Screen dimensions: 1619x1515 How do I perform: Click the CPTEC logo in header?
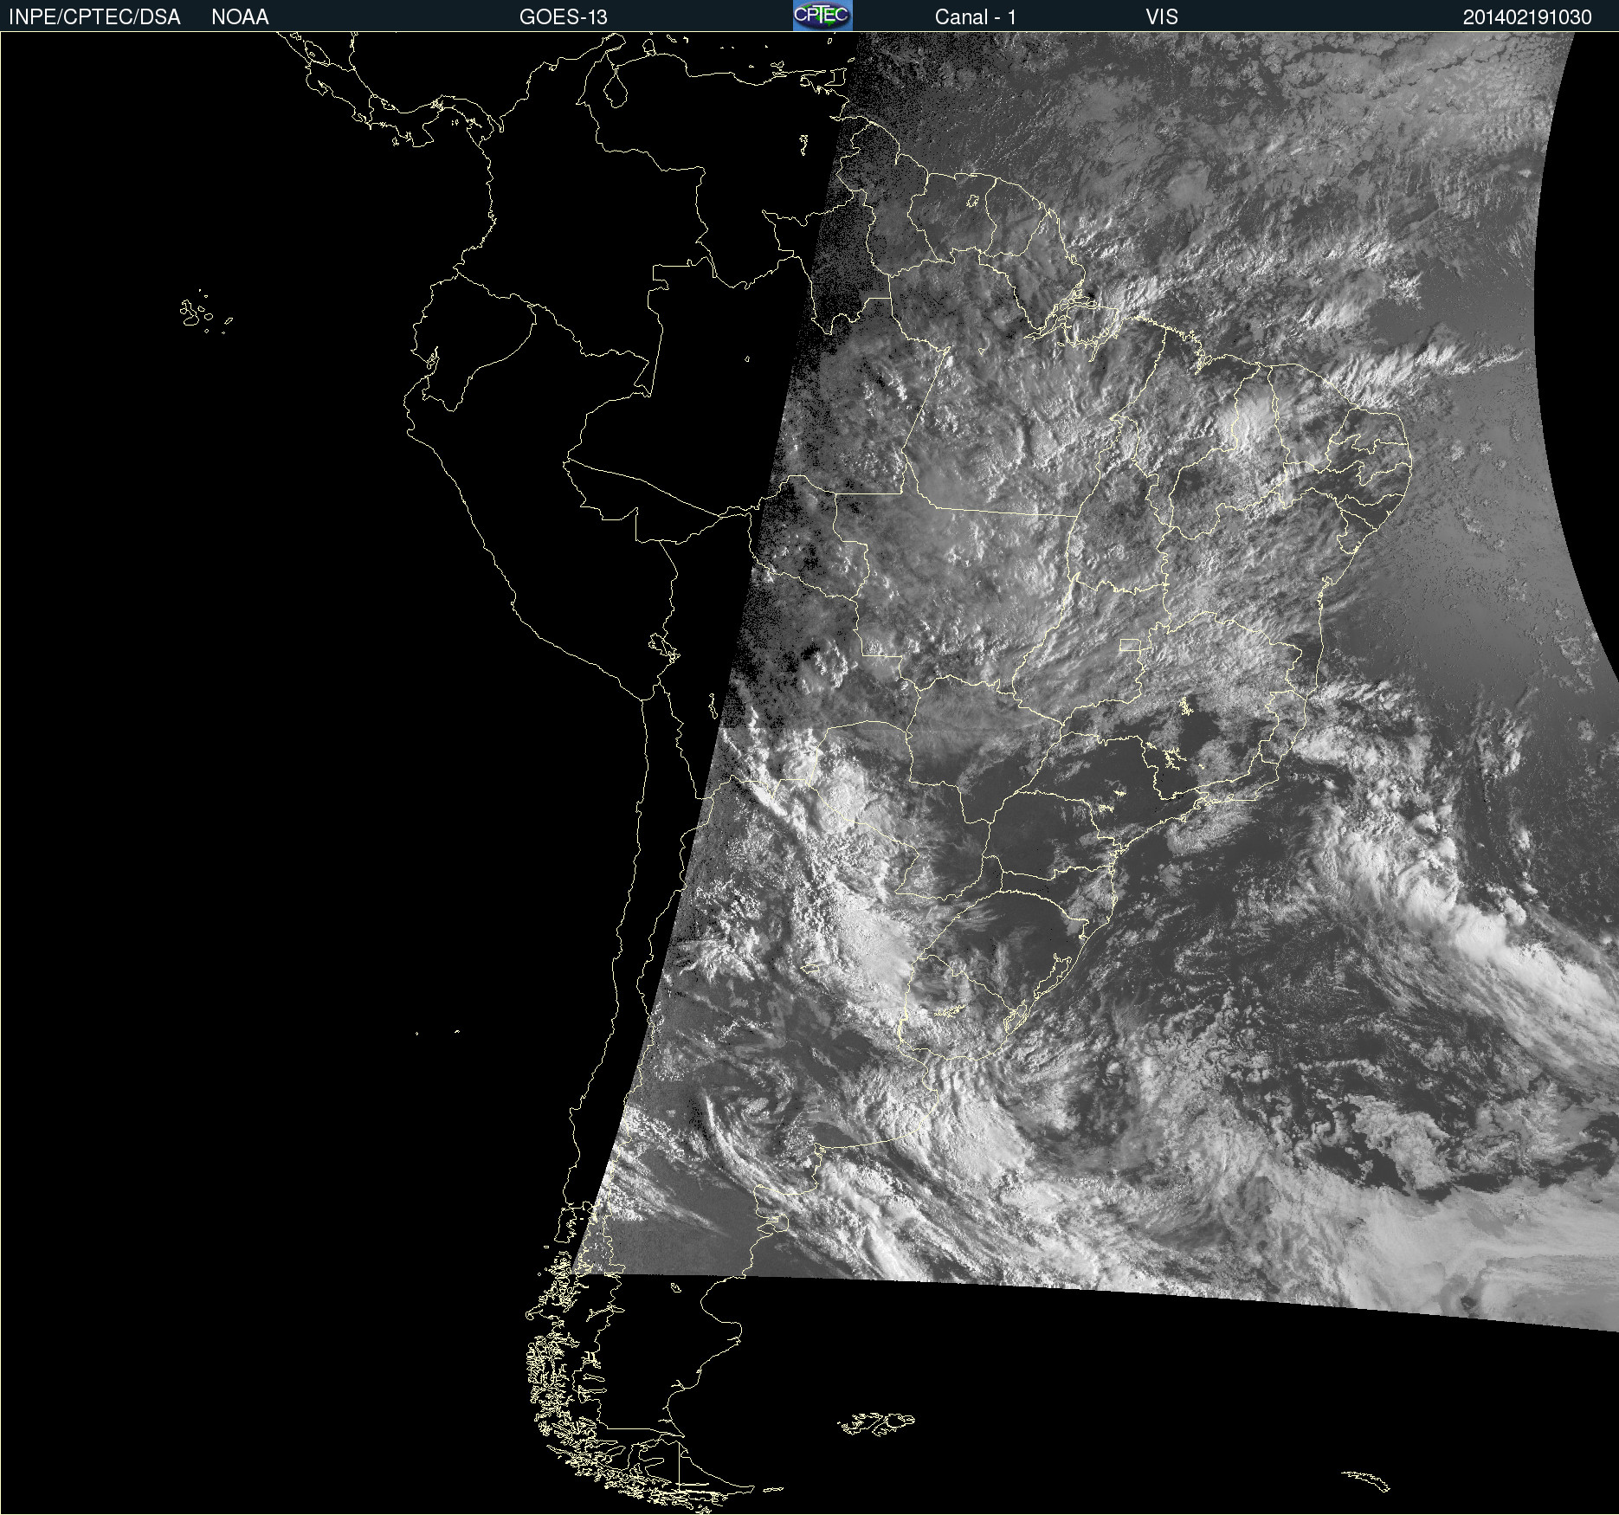tap(822, 16)
